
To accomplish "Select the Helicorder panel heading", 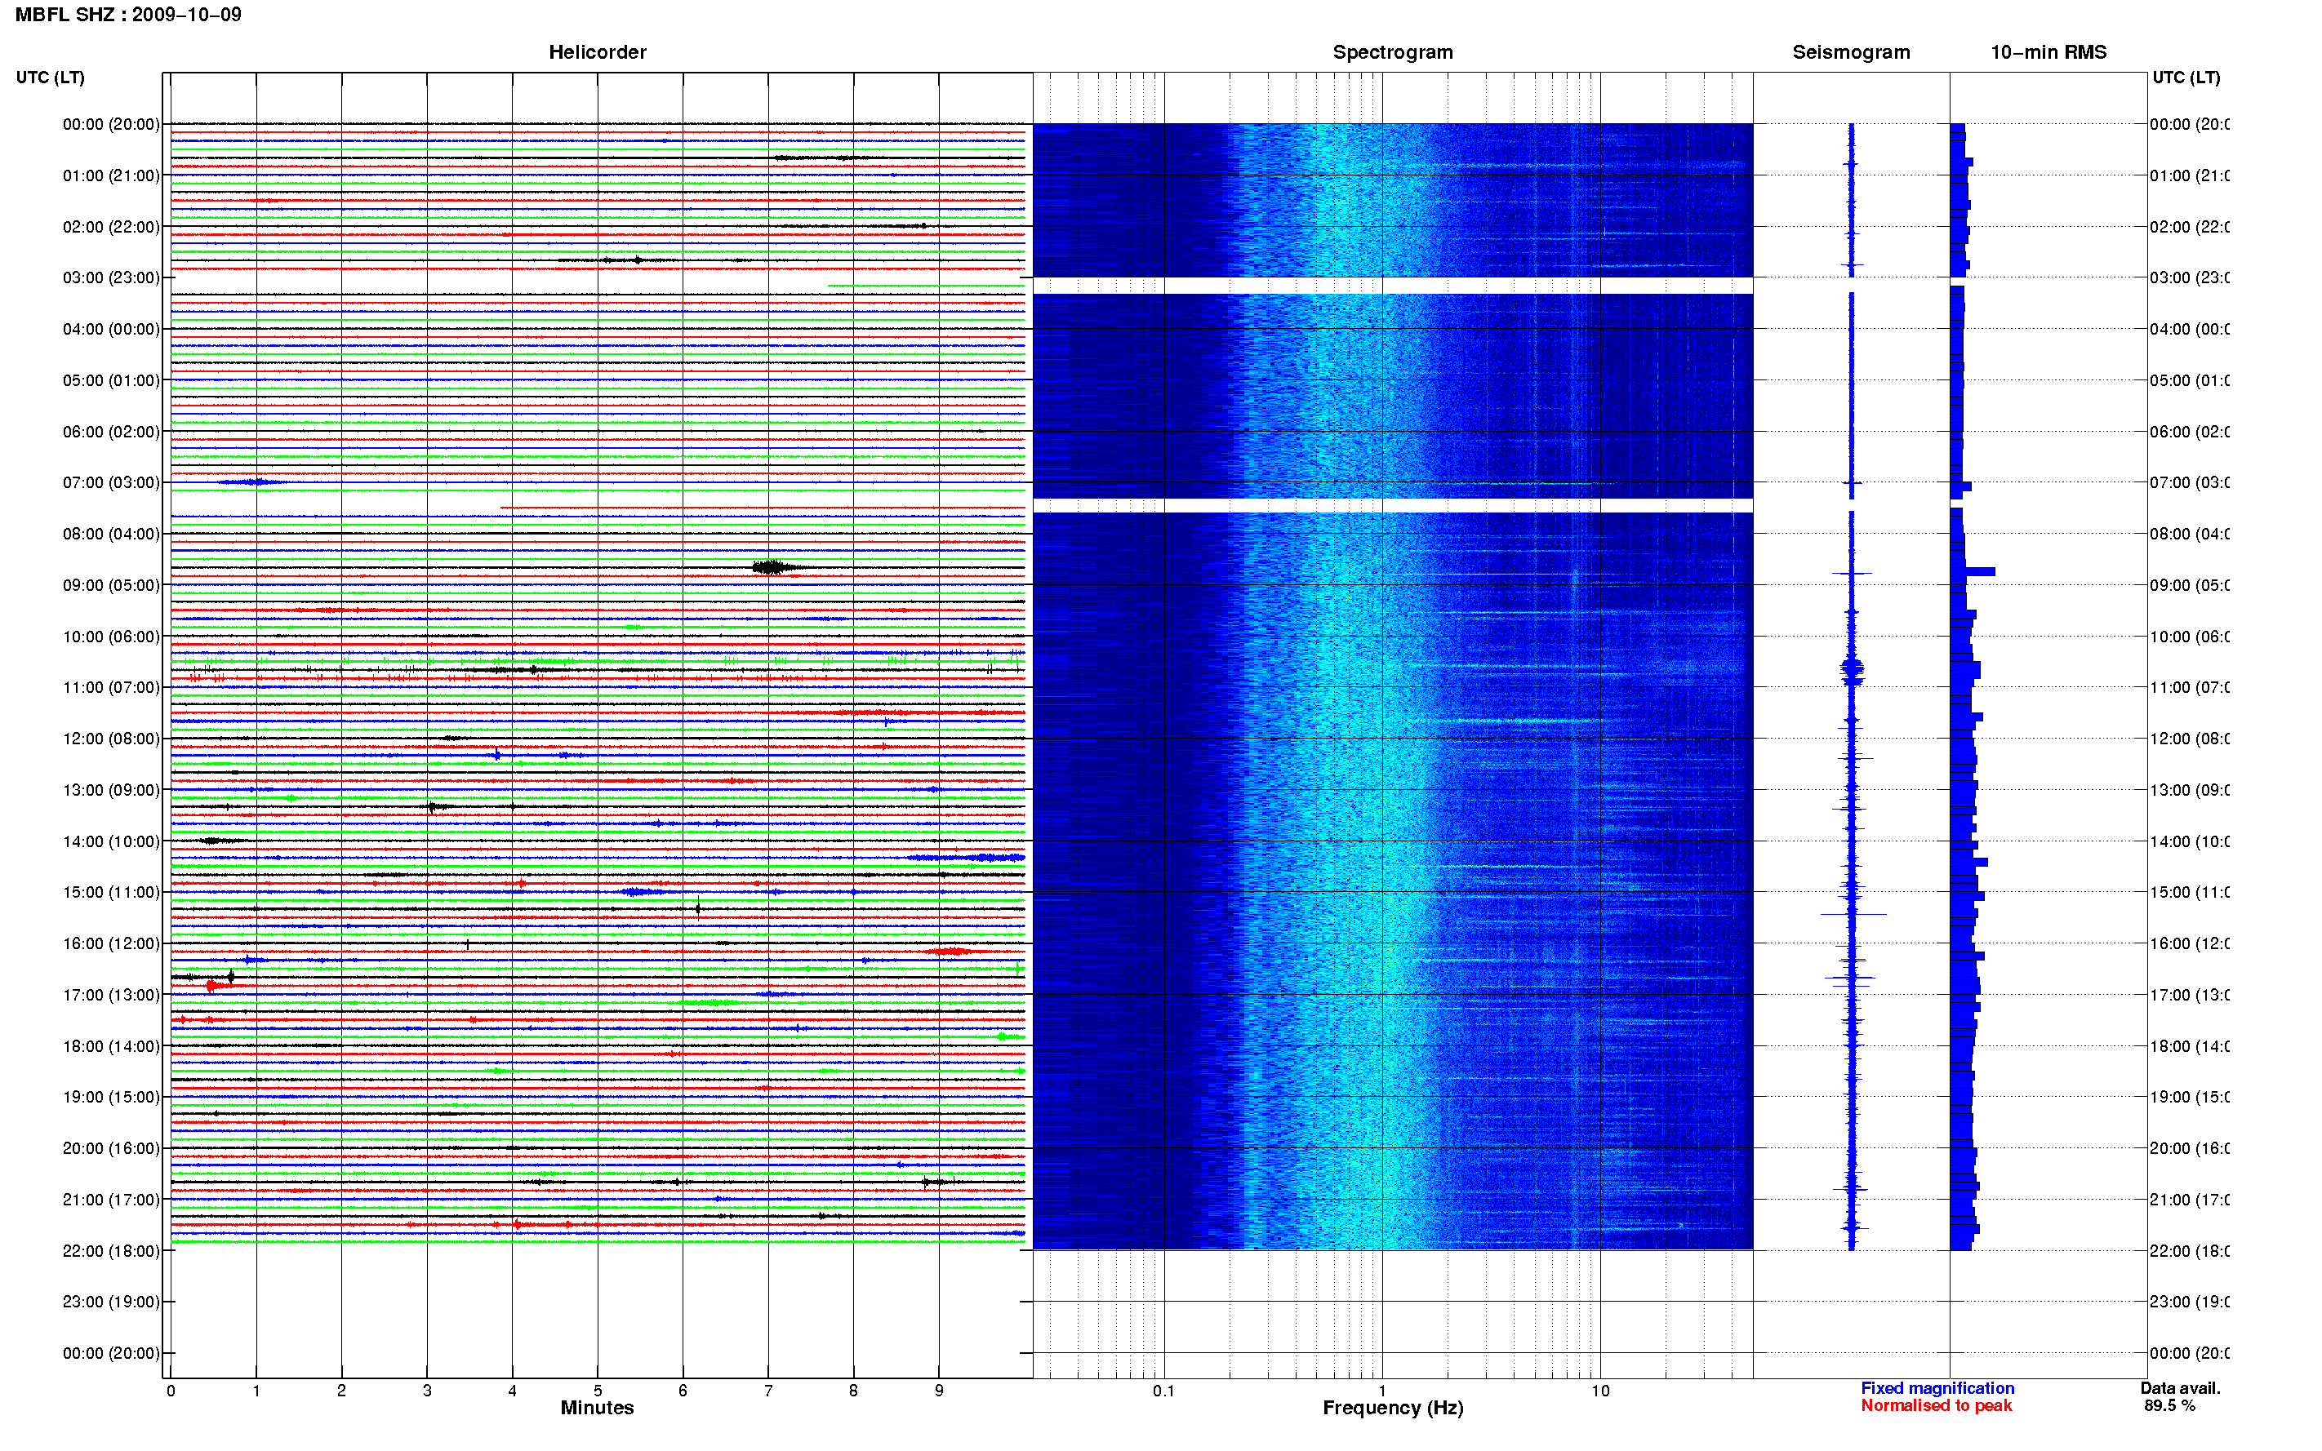I will click(597, 52).
